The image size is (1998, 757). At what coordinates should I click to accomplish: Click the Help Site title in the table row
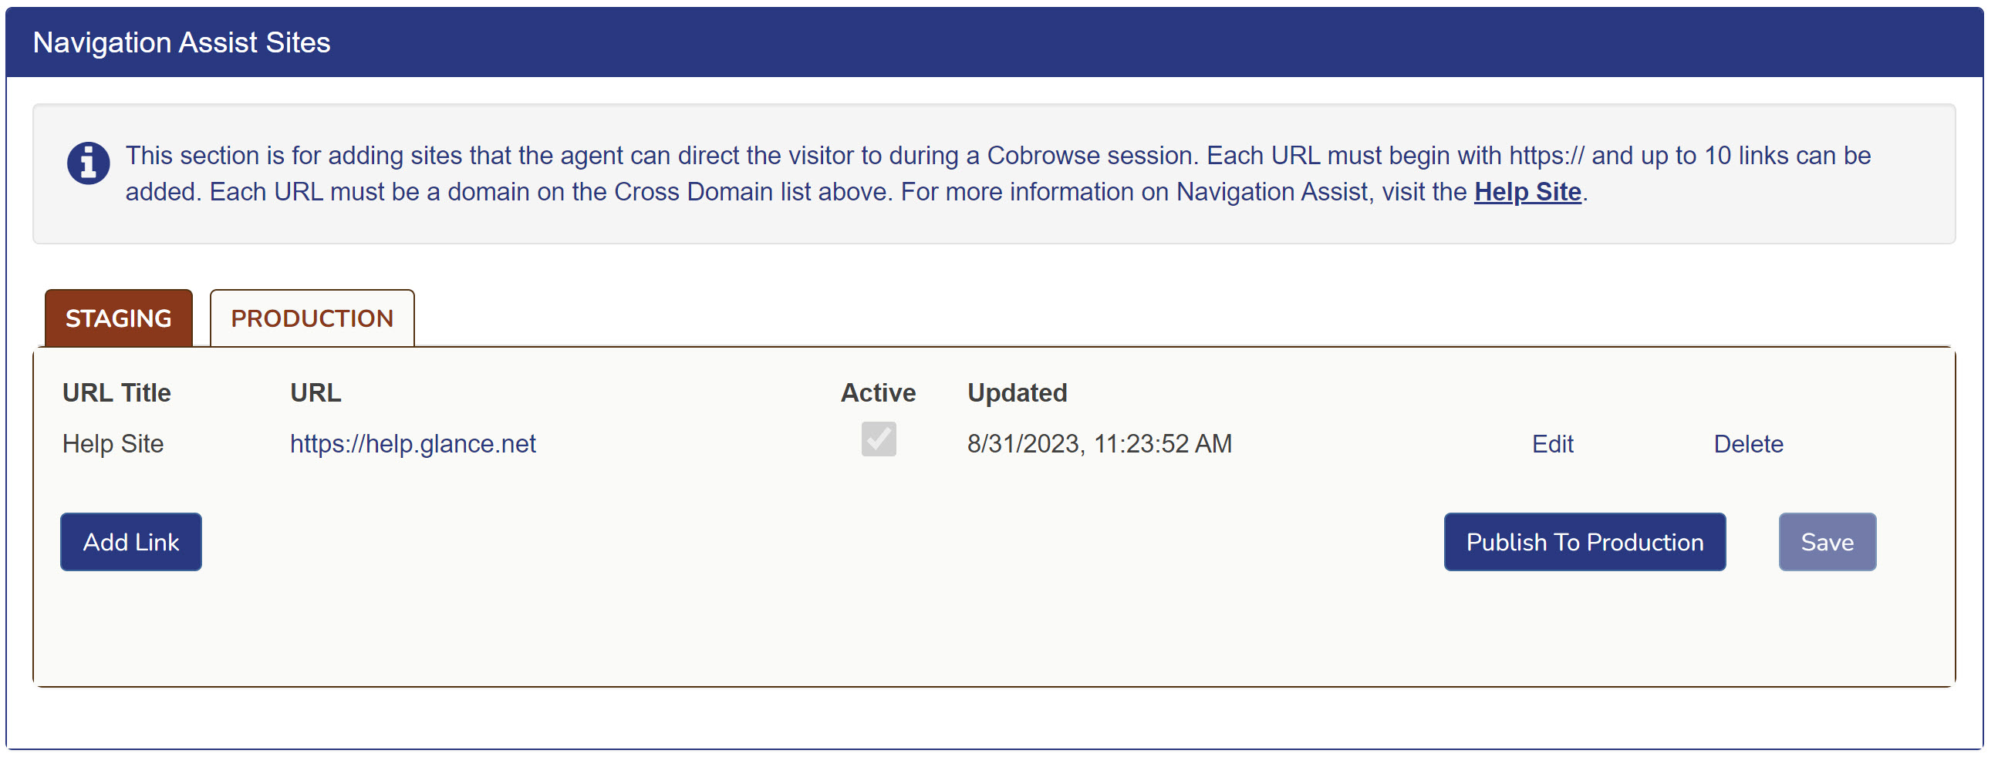click(x=113, y=444)
